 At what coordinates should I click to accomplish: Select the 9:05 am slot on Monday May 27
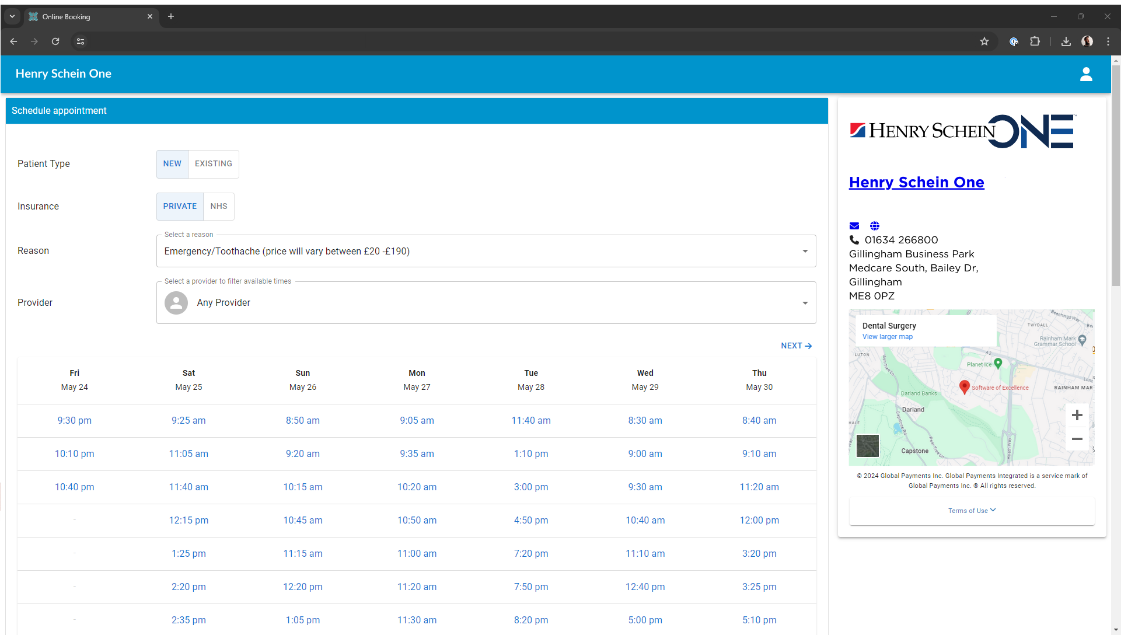click(417, 420)
